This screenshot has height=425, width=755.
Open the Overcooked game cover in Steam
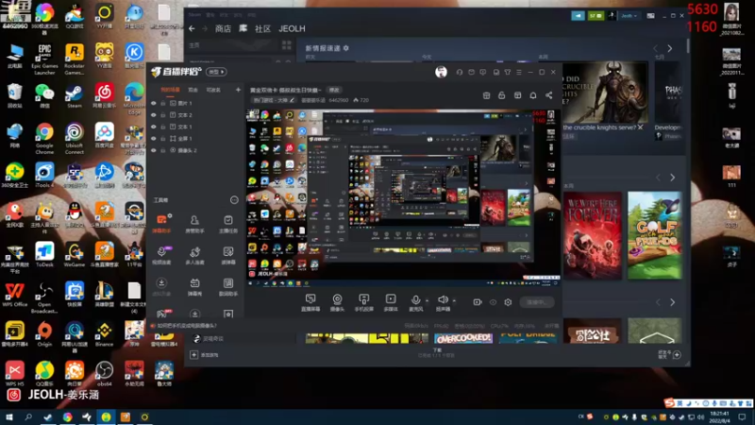tap(463, 338)
